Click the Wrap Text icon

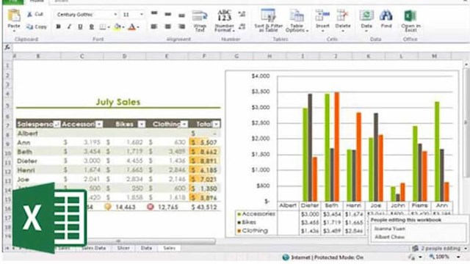pos(200,15)
